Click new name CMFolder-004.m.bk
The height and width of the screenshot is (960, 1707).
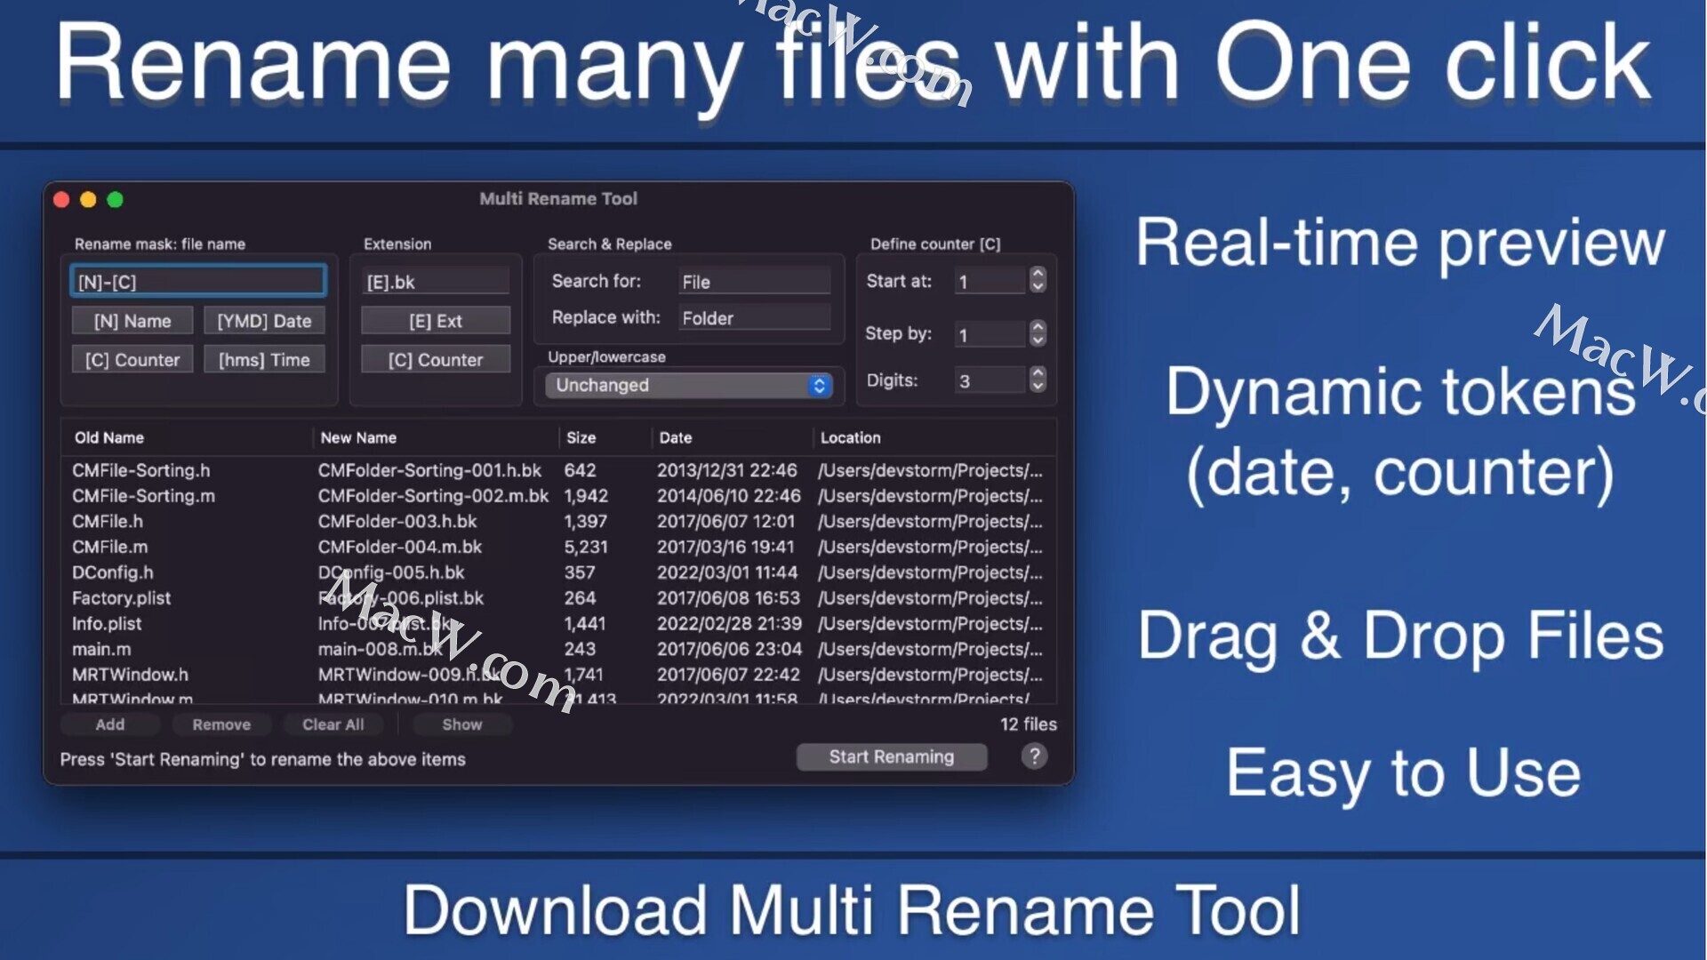[x=400, y=547]
